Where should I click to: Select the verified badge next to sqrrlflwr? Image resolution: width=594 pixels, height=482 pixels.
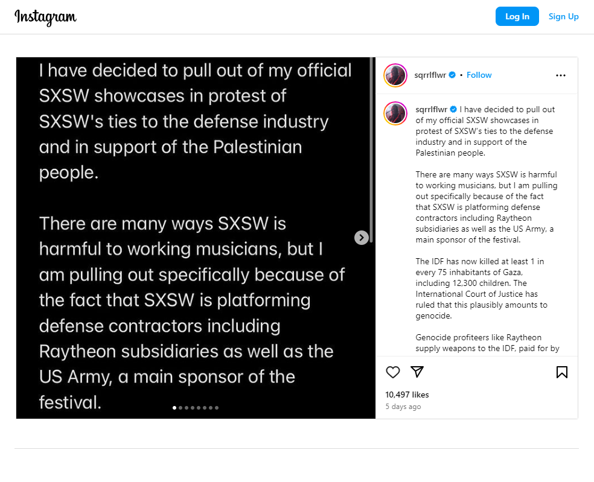click(452, 75)
